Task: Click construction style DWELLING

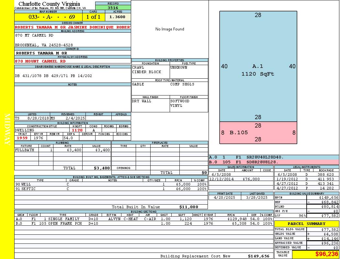Action: pos(25,130)
